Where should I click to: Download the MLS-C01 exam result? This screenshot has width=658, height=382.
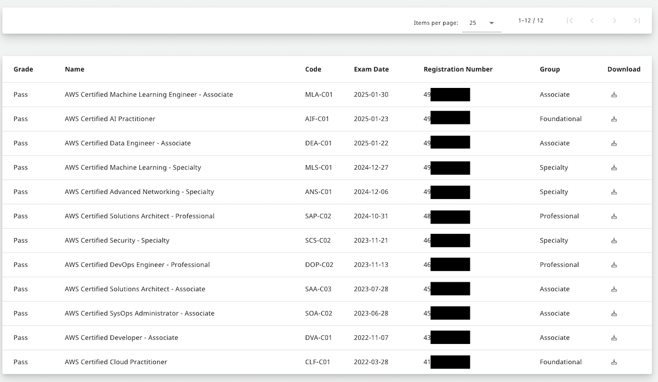click(614, 168)
